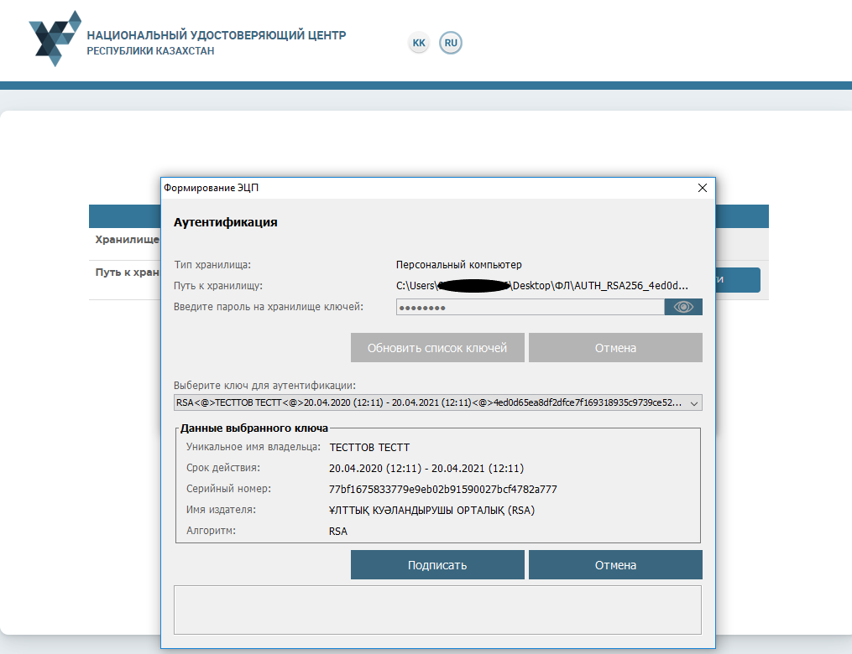Screen dimensions: 852x654
Task: Click the owner name ТЕСТТОВ ТЕСТТ value
Action: [369, 447]
